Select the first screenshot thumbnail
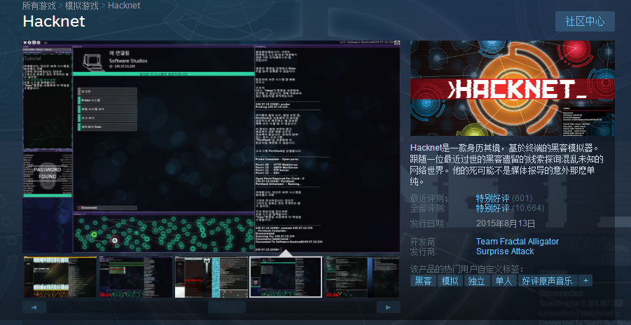 (x=60, y=277)
